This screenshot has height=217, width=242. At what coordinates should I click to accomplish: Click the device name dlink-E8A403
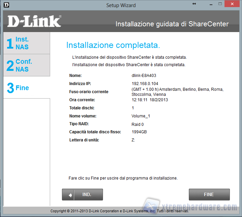coord(144,76)
